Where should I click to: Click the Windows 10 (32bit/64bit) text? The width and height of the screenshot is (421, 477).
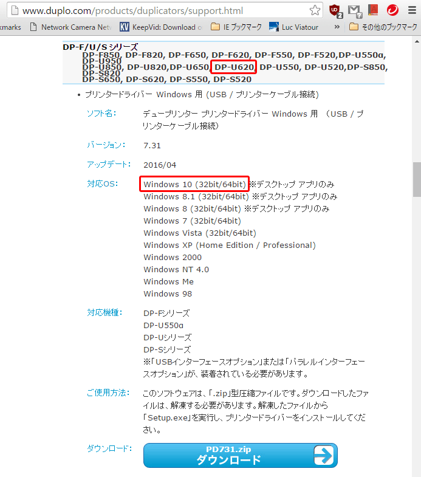tap(194, 184)
